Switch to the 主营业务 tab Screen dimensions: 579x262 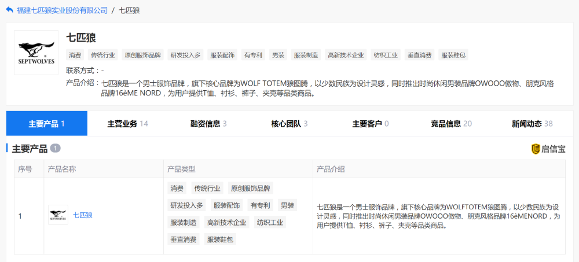[127, 124]
